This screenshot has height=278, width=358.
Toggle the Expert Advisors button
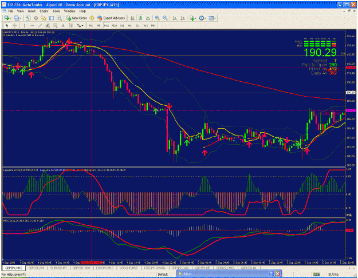111,18
